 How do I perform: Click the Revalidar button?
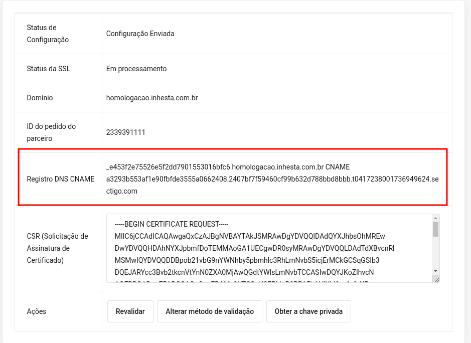pyautogui.click(x=130, y=311)
